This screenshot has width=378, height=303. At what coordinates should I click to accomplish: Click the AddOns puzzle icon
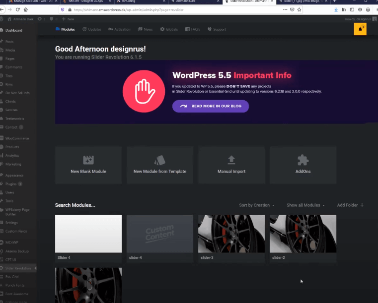(303, 160)
